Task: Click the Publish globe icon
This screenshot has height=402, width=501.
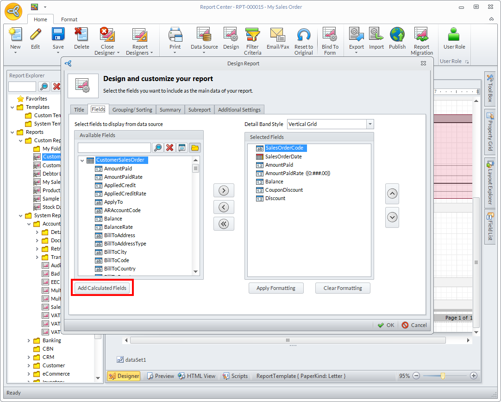Action: click(x=397, y=36)
